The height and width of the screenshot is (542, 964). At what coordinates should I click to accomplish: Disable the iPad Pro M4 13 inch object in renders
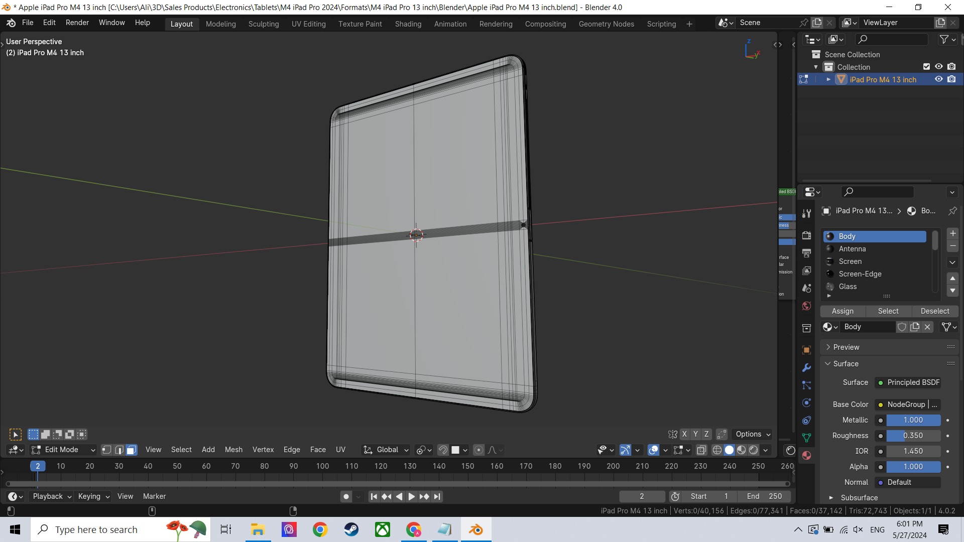951,79
